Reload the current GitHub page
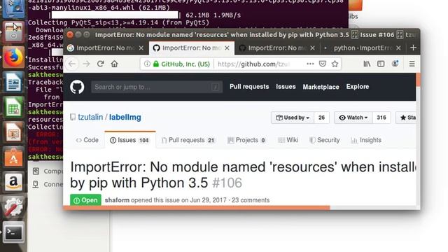448x252 pixels. [100, 64]
